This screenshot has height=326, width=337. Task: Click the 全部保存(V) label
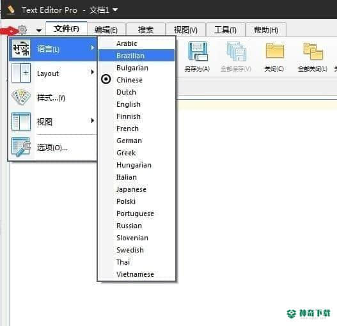[236, 69]
